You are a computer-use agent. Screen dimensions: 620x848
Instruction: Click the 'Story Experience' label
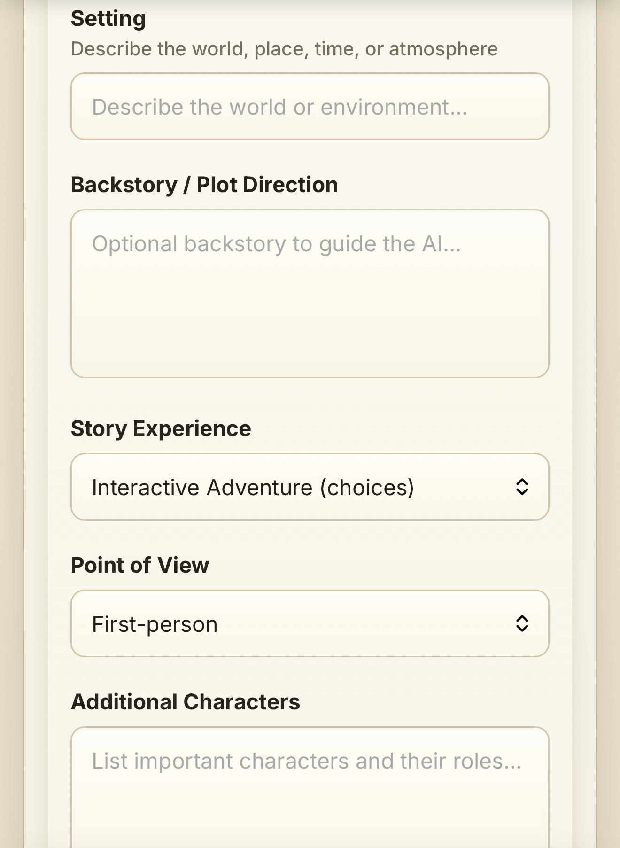click(161, 428)
